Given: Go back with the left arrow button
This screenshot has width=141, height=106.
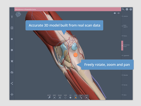Looking at the screenshot, I should coord(115,13).
